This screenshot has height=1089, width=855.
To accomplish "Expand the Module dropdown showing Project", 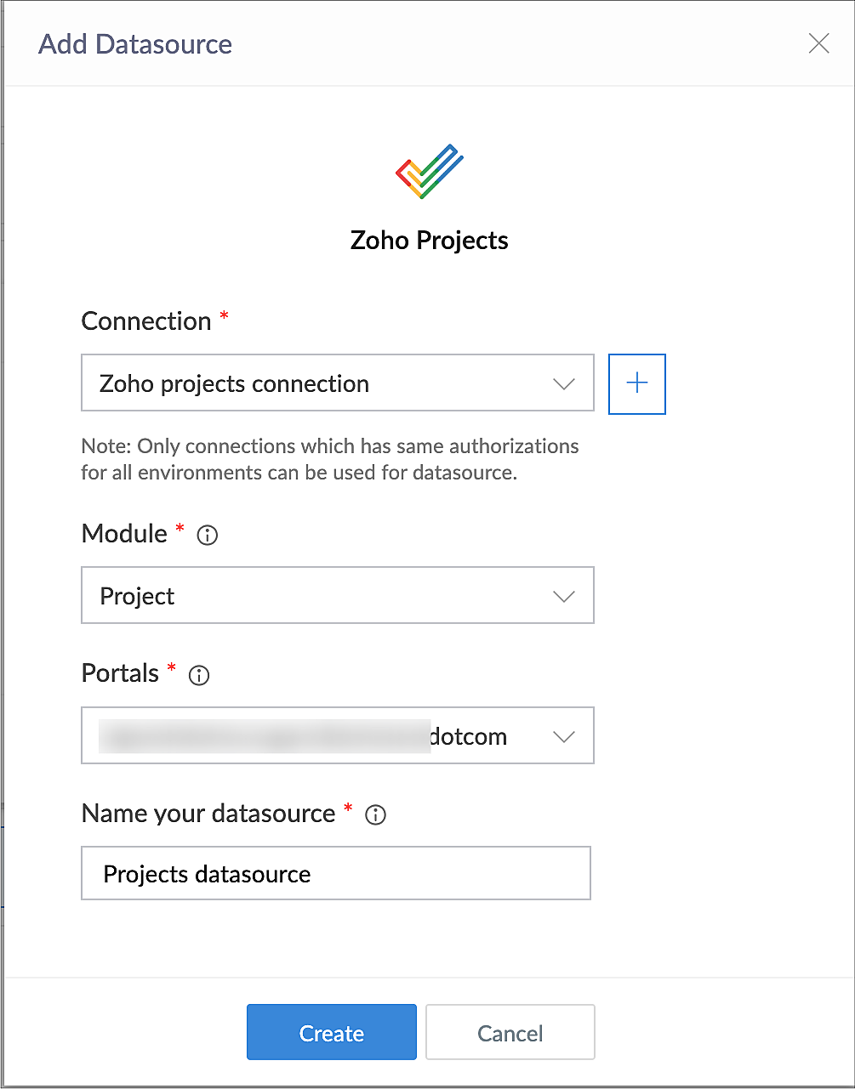I will [x=337, y=596].
